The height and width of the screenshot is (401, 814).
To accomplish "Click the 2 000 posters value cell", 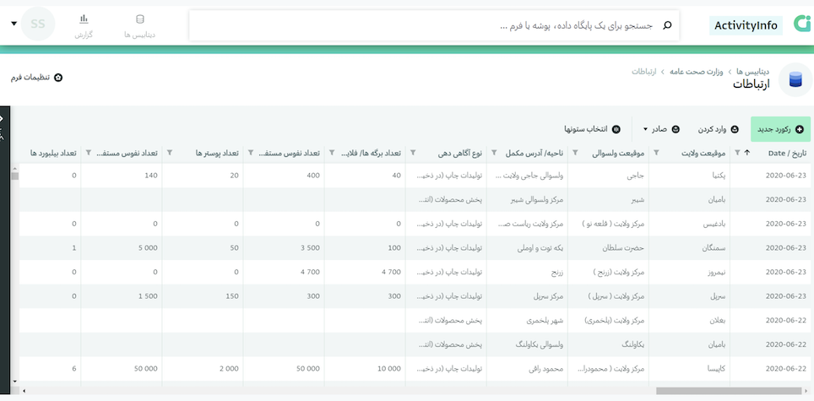I will click(x=203, y=368).
